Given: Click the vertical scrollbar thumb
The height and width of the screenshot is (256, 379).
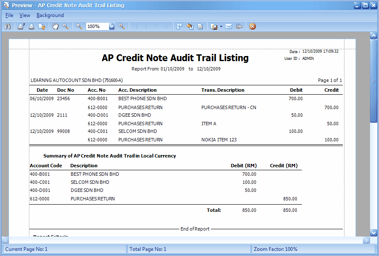Looking at the screenshot, I should click(374, 81).
